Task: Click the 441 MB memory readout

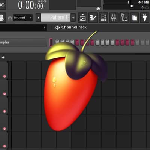Action: pyautogui.click(x=143, y=2)
